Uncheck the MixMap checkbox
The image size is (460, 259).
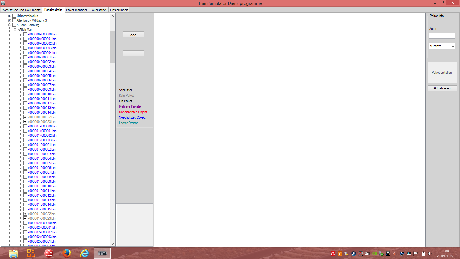point(20,30)
